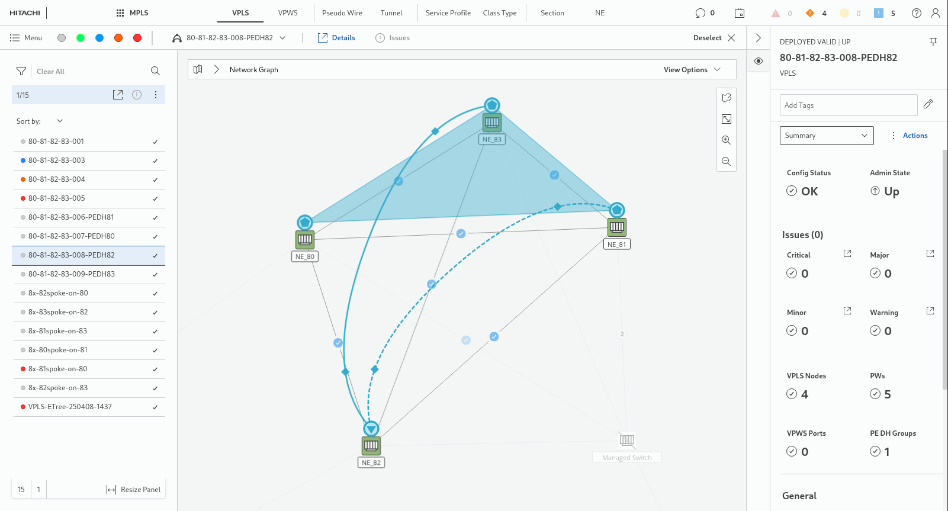Viewport: 948px width, 511px height.
Task: Open the help question mark icon
Action: (916, 13)
